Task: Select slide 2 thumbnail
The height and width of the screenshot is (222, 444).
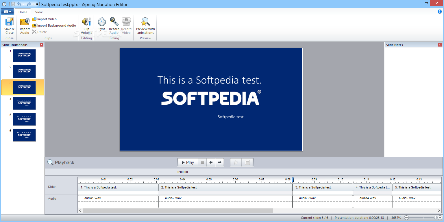Action: 24,71
